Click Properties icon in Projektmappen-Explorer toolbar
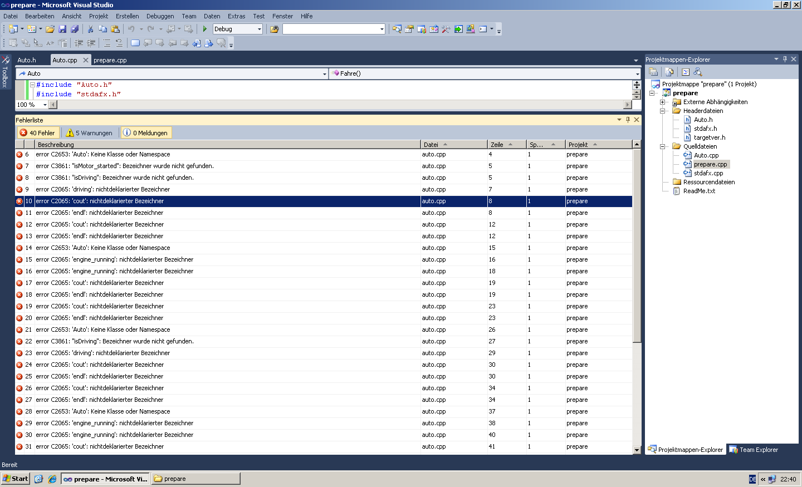Viewport: 802px width, 487px height. [x=654, y=72]
